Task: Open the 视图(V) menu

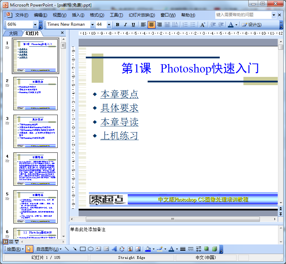Action: point(59,15)
